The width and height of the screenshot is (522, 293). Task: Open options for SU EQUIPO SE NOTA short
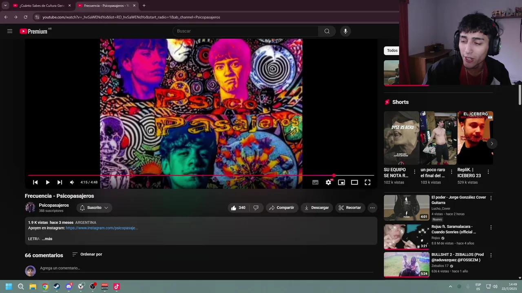click(x=415, y=172)
